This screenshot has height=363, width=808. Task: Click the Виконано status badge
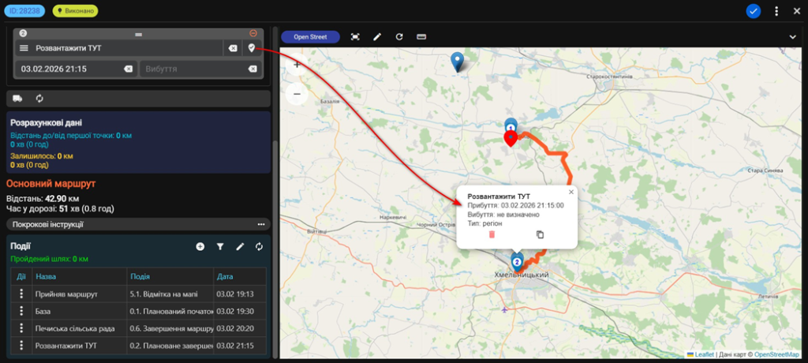75,10
